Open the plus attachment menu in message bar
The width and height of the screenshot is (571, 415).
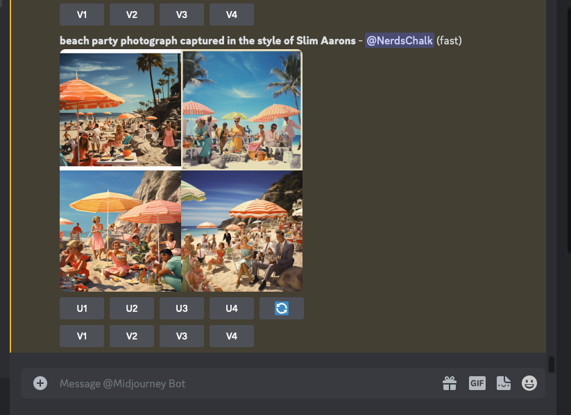click(40, 383)
